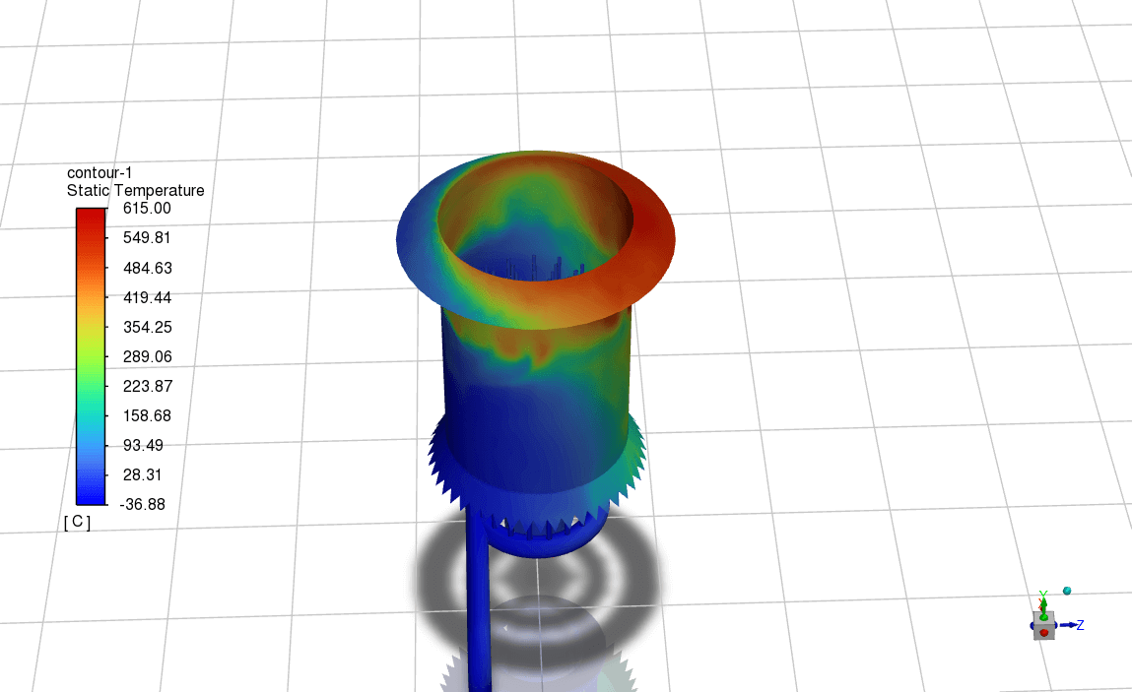Screen dimensions: 1132x692
Task: Select the temperature color scale bar
Action: pyautogui.click(x=91, y=356)
